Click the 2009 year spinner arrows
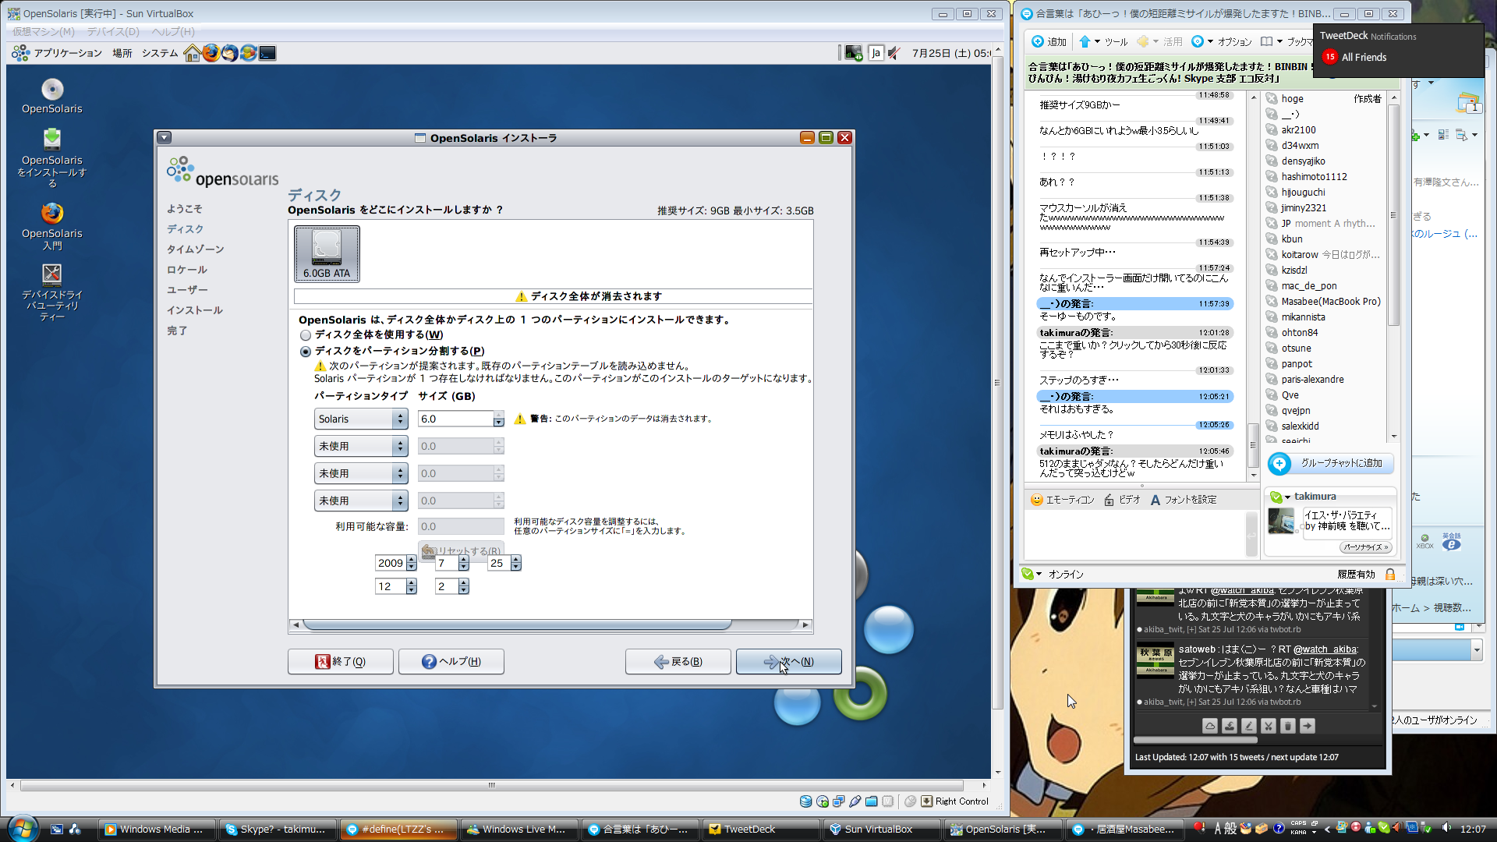This screenshot has height=842, width=1497. tap(412, 563)
